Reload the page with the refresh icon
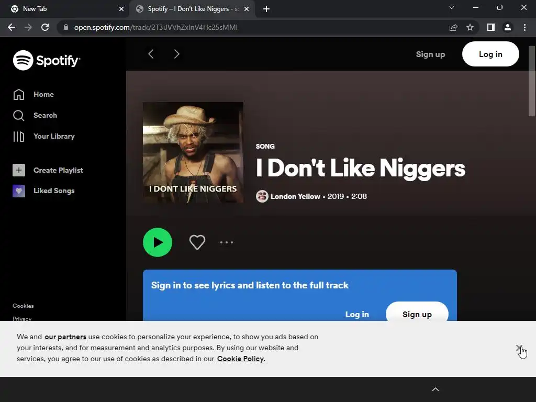The height and width of the screenshot is (402, 536). [45, 27]
